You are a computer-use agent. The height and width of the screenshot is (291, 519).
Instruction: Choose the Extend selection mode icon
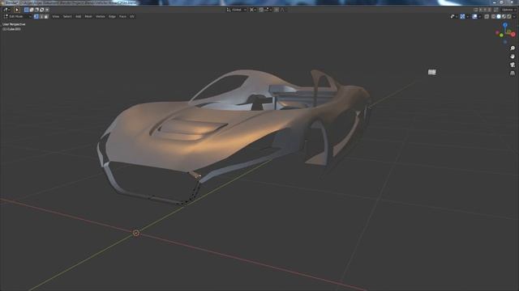pos(32,10)
